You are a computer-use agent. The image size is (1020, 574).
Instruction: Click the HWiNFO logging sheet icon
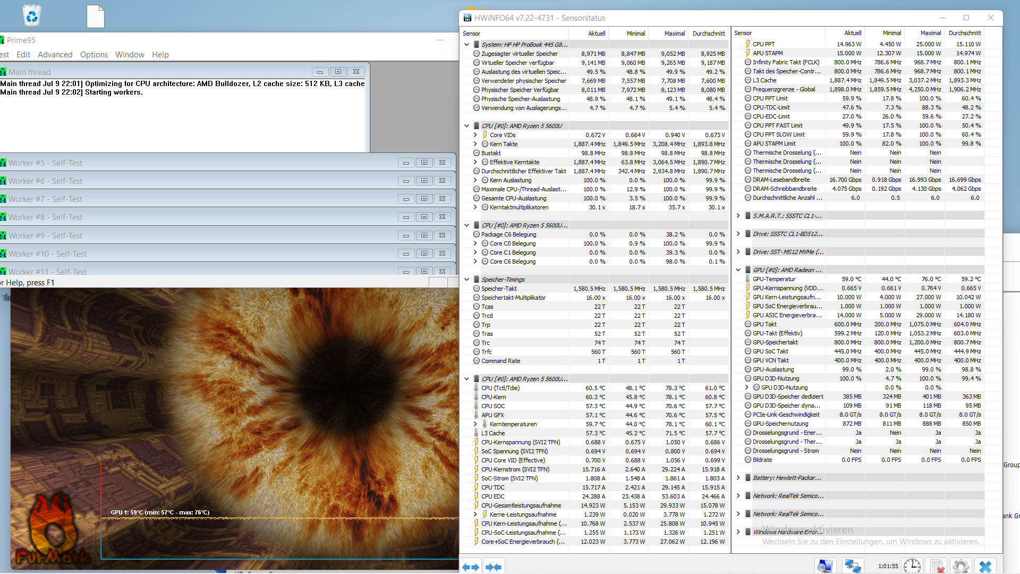(x=937, y=566)
